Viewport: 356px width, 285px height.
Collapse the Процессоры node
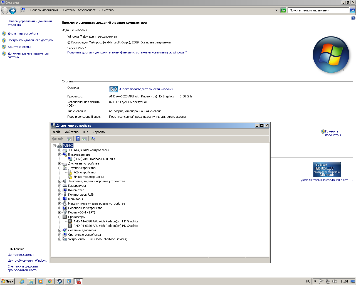[60, 217]
